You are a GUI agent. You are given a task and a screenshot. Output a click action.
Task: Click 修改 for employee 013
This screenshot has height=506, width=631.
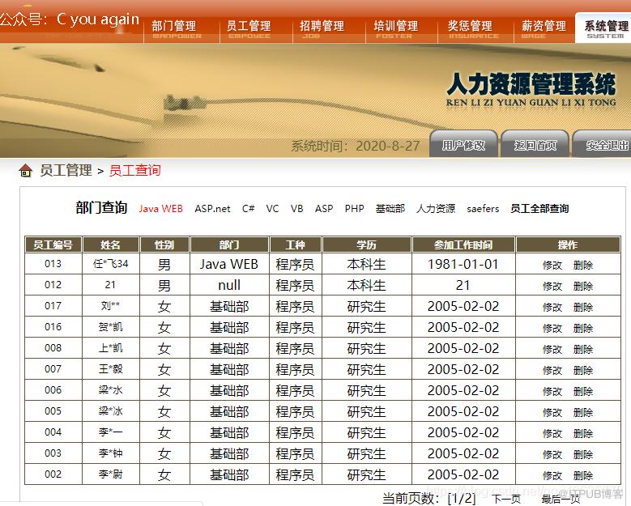552,265
